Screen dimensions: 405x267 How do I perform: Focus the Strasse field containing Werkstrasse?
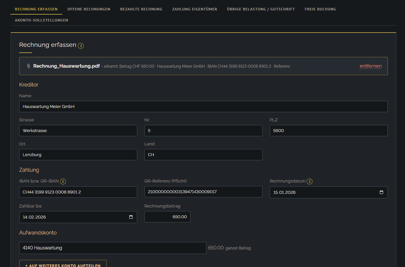coord(78,130)
